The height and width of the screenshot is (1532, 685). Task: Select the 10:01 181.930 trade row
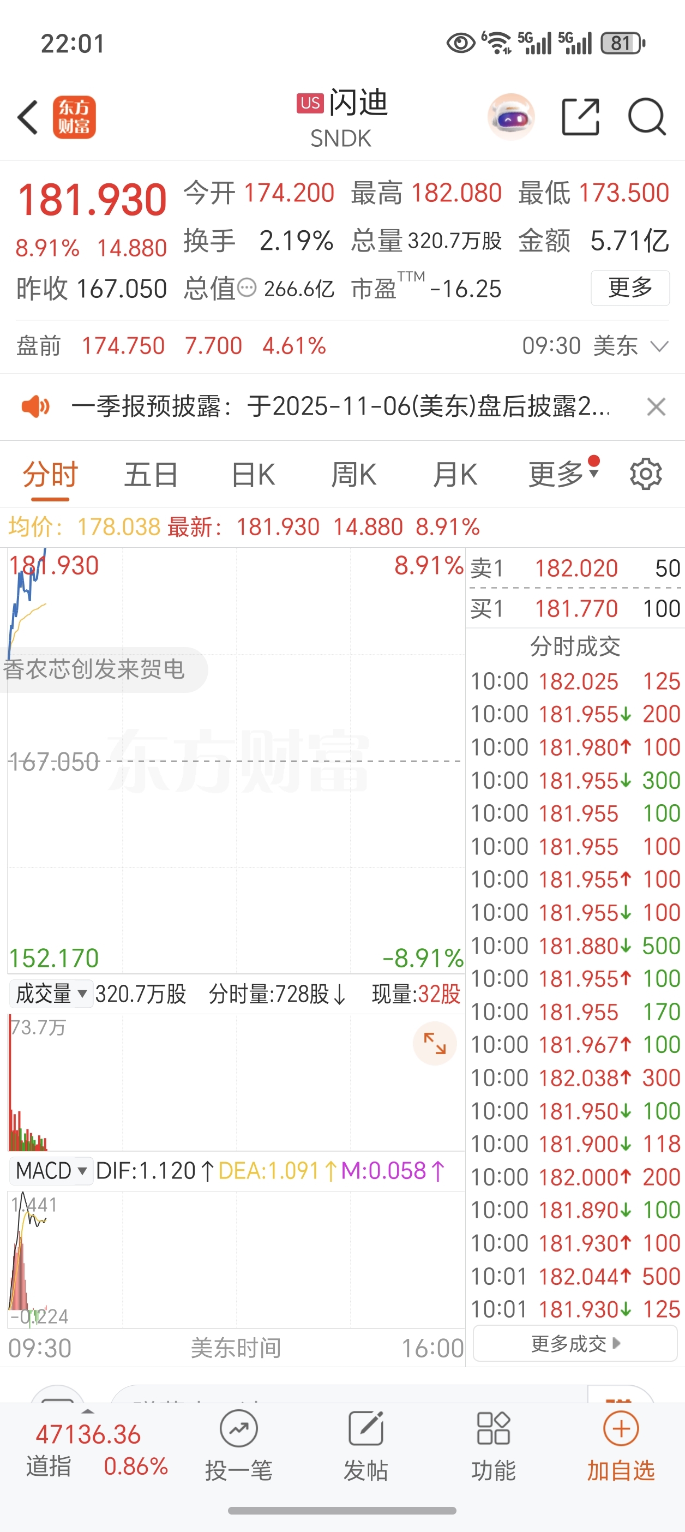point(575,1309)
